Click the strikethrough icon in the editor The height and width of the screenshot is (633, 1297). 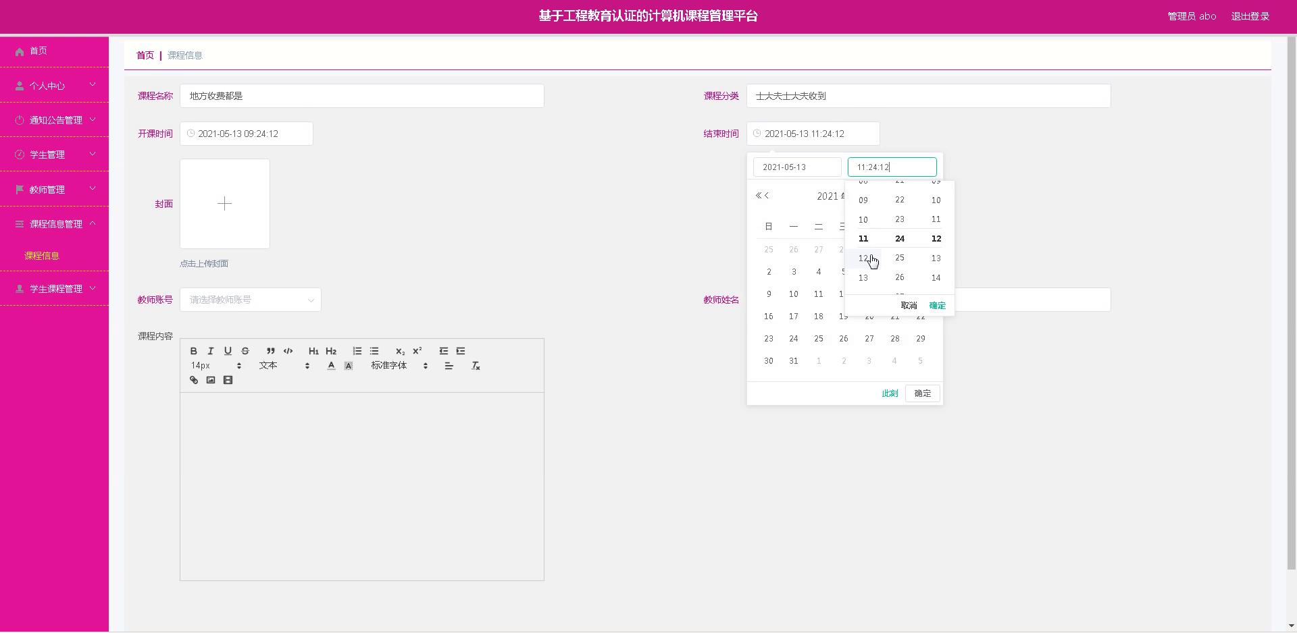pos(245,351)
